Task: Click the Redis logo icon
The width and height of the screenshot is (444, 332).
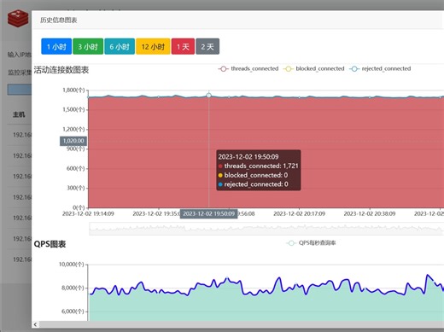Action: 18,18
